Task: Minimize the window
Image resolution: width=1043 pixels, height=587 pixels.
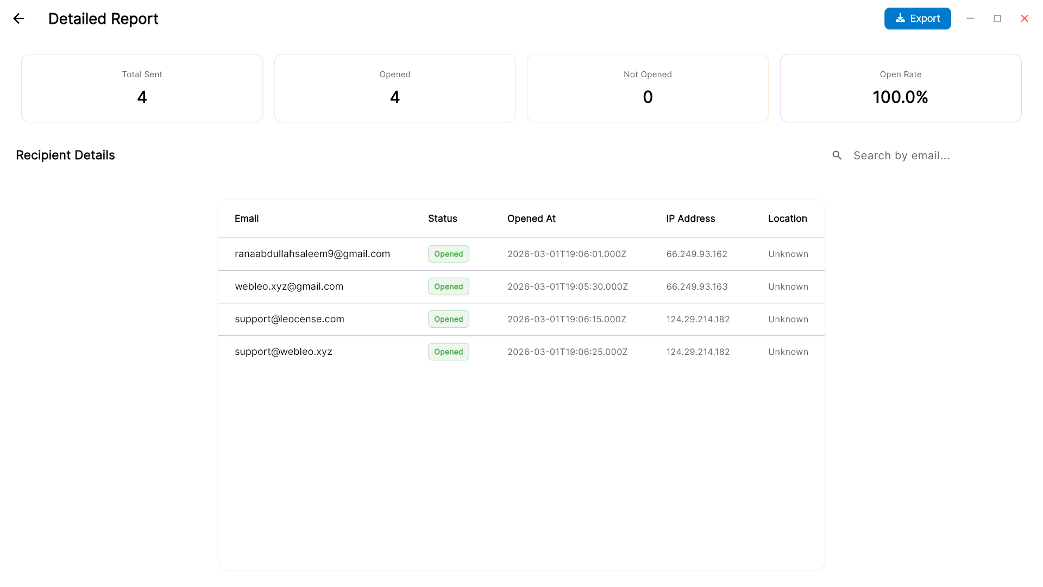Action: pyautogui.click(x=970, y=18)
